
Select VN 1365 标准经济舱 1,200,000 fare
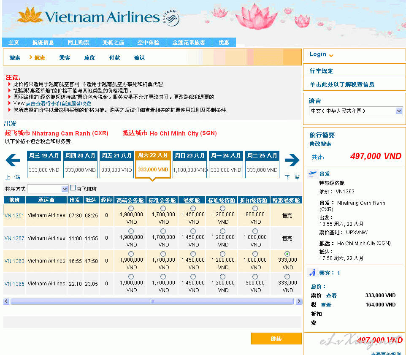coord(223,277)
